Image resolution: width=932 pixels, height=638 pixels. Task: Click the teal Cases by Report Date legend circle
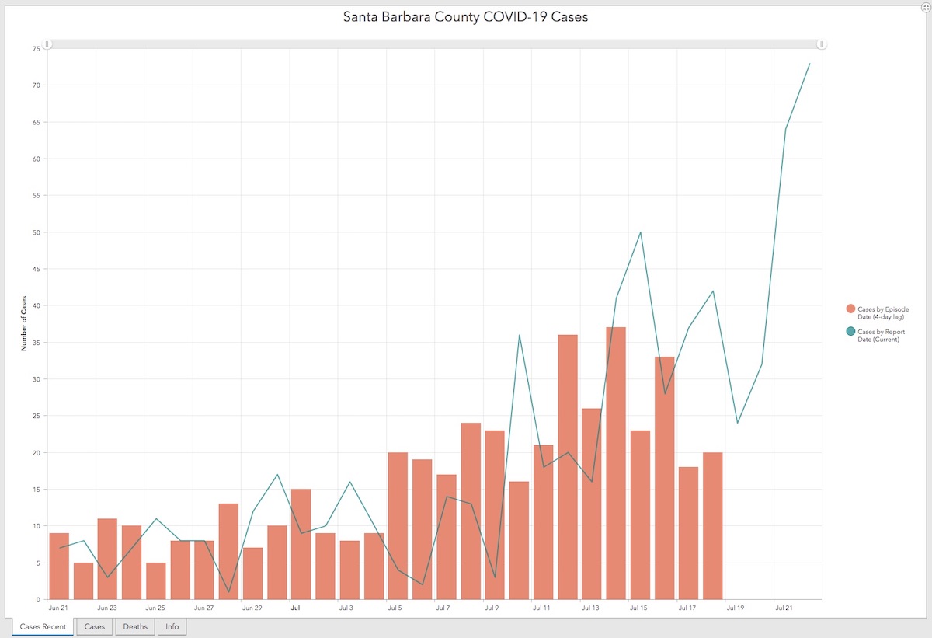[850, 332]
